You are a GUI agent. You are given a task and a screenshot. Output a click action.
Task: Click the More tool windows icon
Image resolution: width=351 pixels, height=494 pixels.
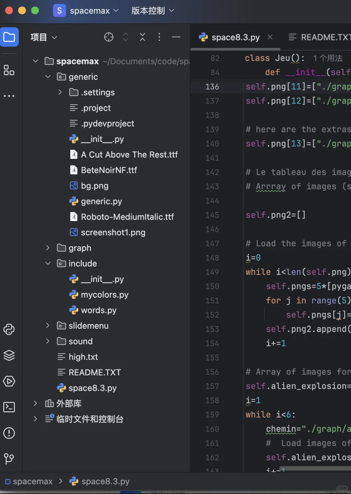[x=9, y=95]
